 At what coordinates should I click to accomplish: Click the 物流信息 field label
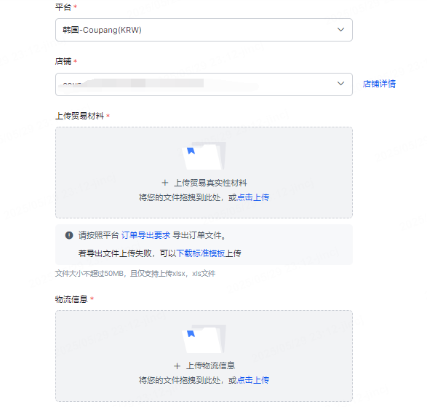pos(71,299)
